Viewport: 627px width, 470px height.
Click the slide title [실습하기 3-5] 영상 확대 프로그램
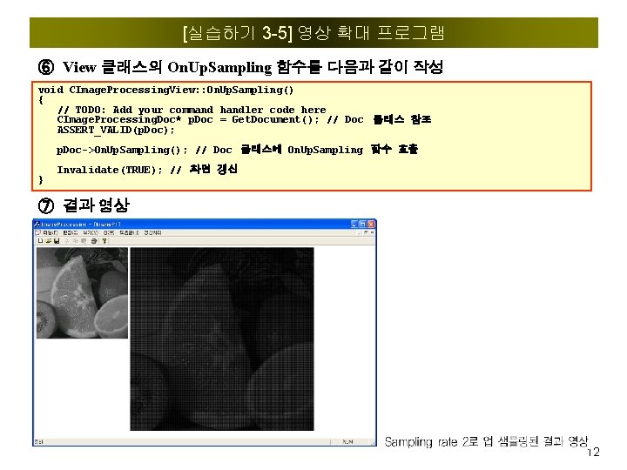click(313, 33)
